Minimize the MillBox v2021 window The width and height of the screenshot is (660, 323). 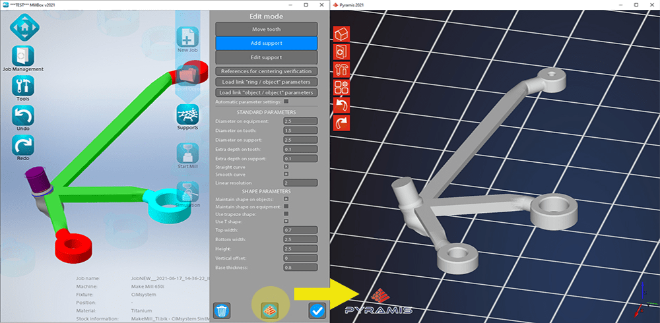(x=290, y=5)
